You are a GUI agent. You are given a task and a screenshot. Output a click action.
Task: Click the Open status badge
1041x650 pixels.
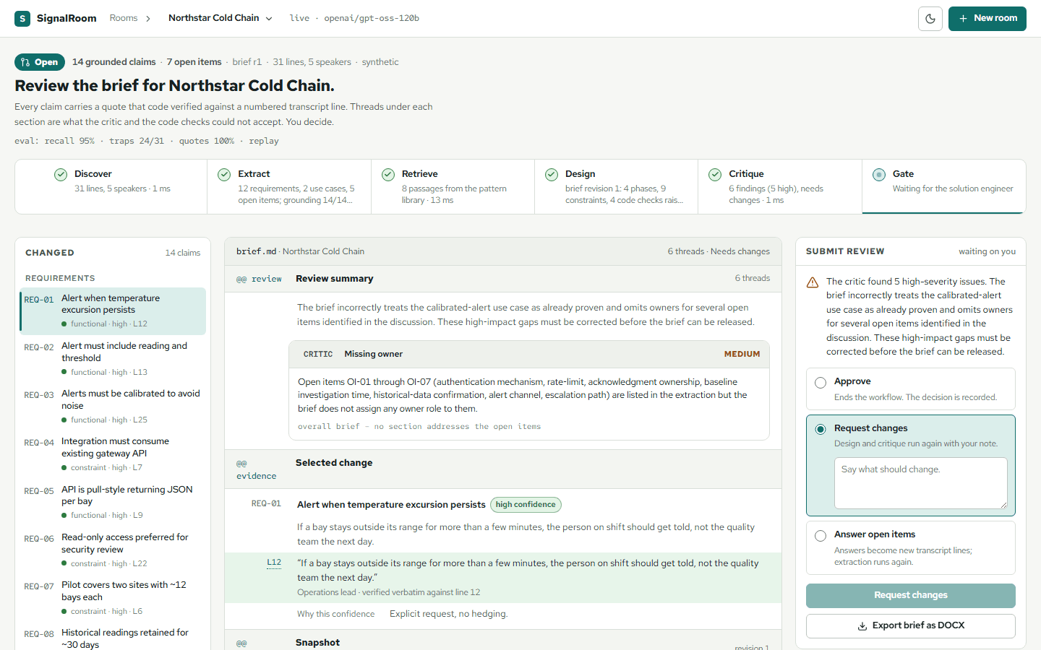(40, 62)
